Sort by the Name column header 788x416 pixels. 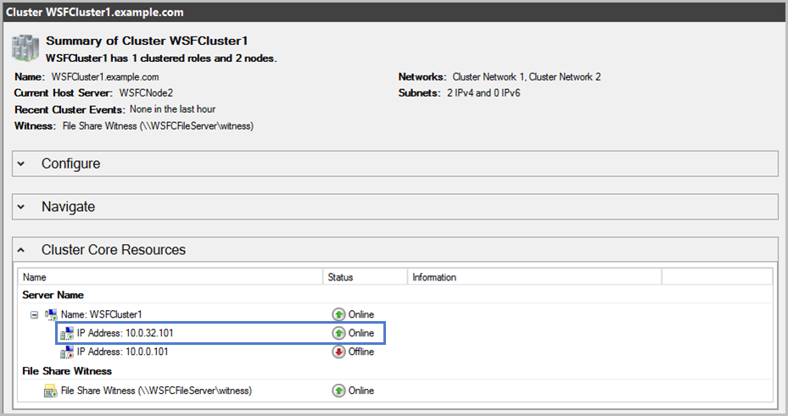click(x=170, y=277)
